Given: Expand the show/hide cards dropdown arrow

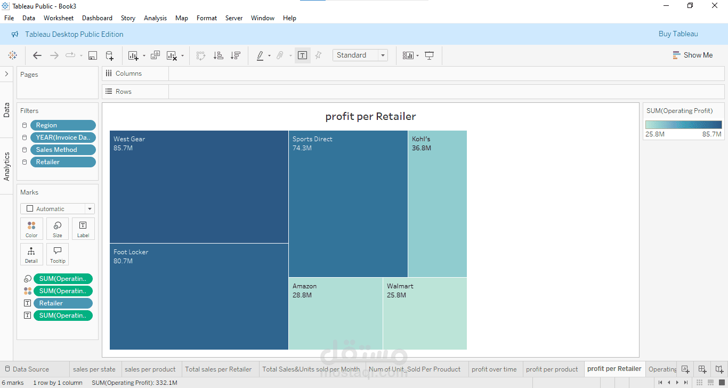Looking at the screenshot, I should click(x=417, y=55).
